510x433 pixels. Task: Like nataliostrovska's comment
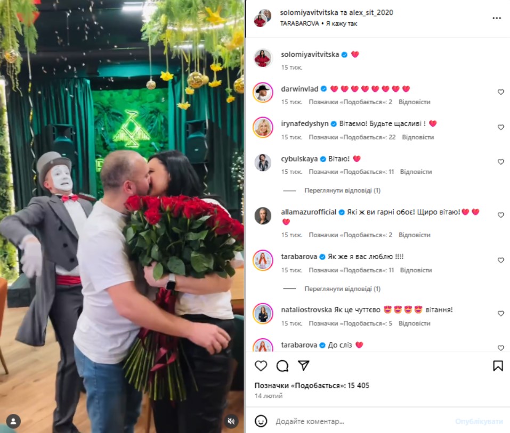coord(500,313)
